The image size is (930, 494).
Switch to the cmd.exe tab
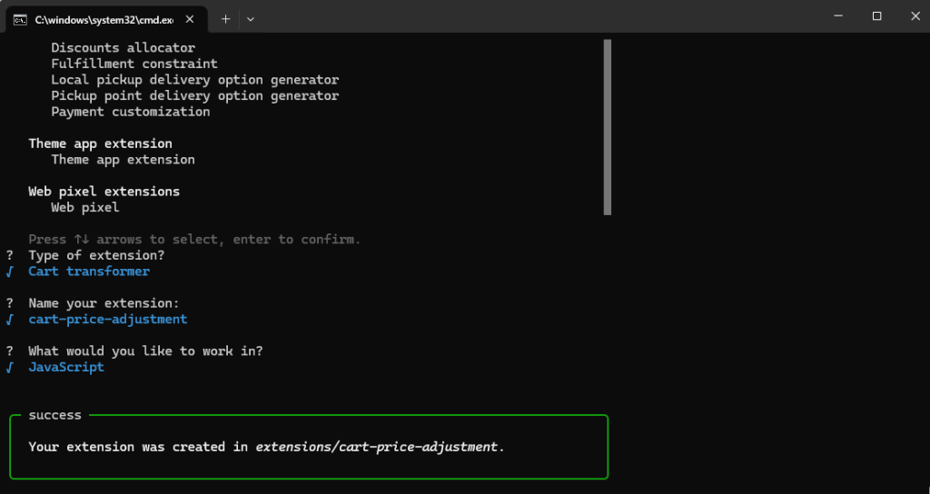pyautogui.click(x=98, y=18)
